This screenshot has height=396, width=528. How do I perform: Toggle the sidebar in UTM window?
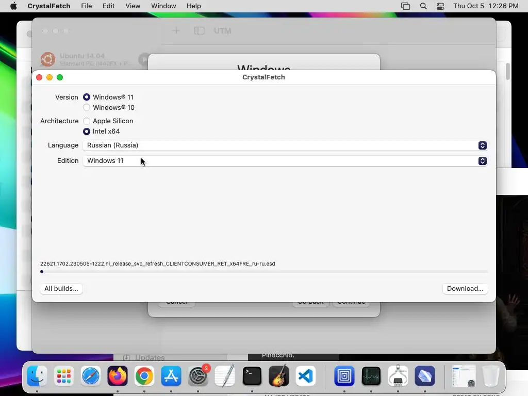pos(200,30)
